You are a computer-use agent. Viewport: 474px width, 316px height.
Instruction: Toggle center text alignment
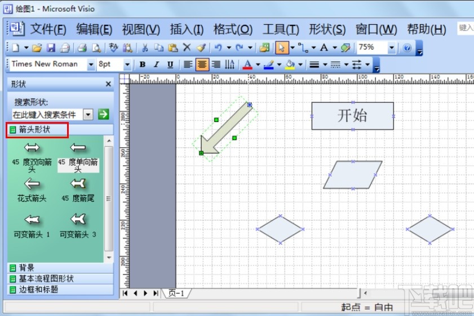(x=202, y=64)
